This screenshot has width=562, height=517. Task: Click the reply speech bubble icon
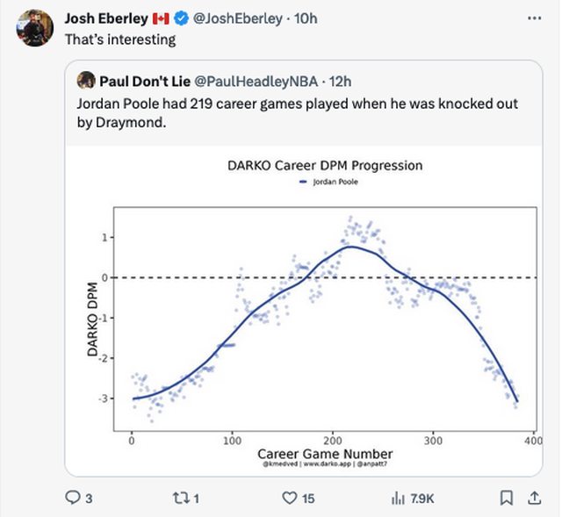click(x=75, y=499)
